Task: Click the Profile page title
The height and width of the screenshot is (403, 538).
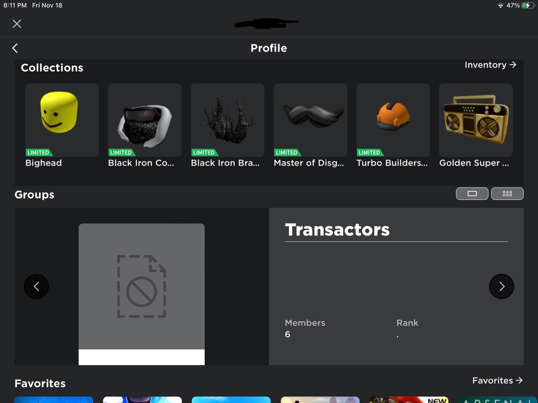Action: 269,48
